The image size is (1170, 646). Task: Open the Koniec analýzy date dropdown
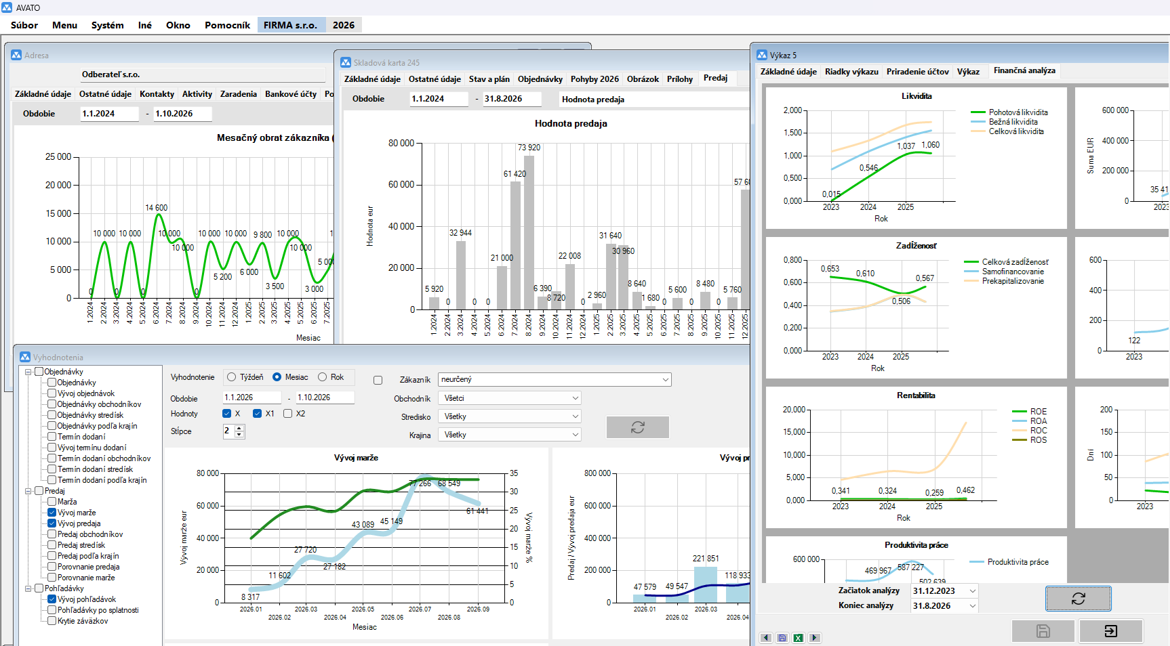973,606
